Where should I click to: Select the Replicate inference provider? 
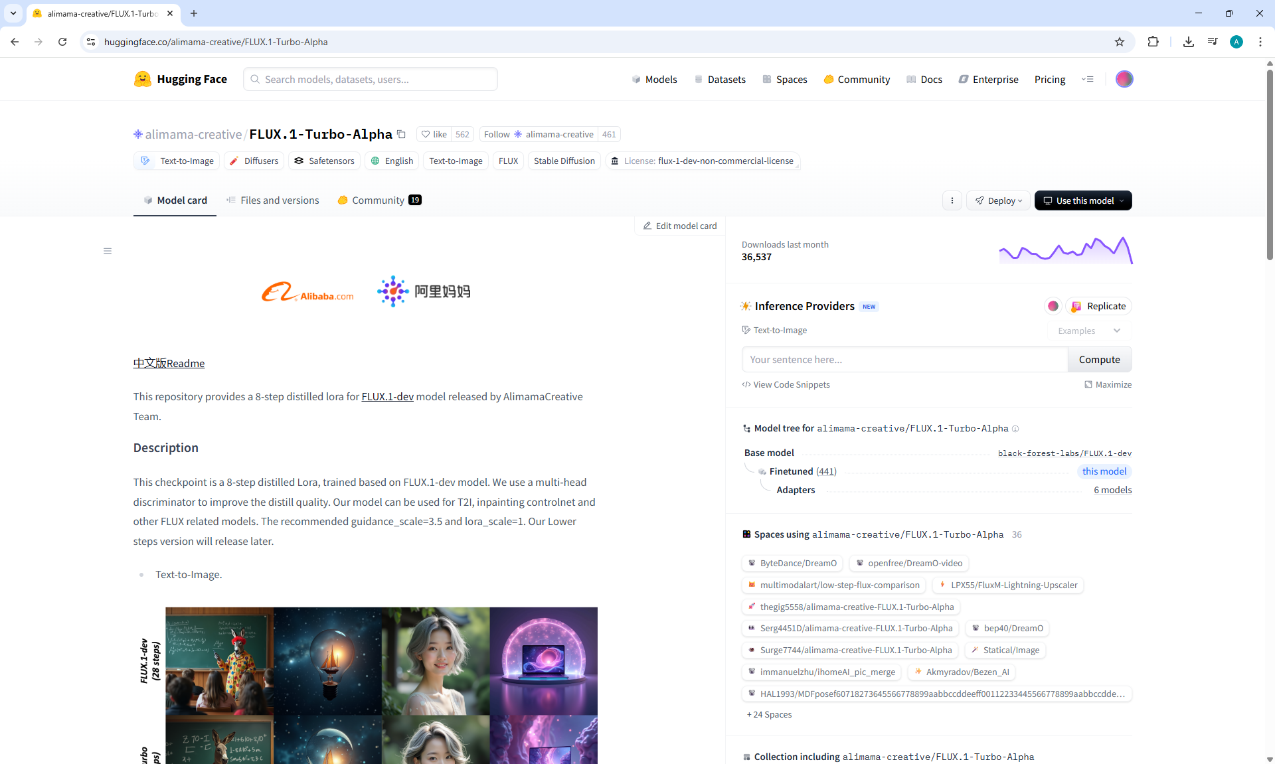pyautogui.click(x=1098, y=306)
